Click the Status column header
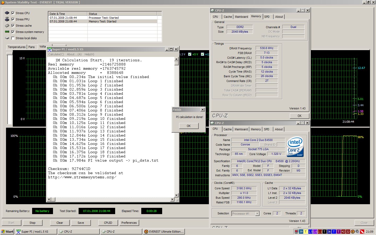Viewport: 376px width, 235px height. point(122,14)
